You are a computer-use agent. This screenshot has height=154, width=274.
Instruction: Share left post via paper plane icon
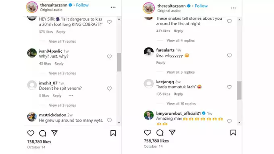coord(54,133)
